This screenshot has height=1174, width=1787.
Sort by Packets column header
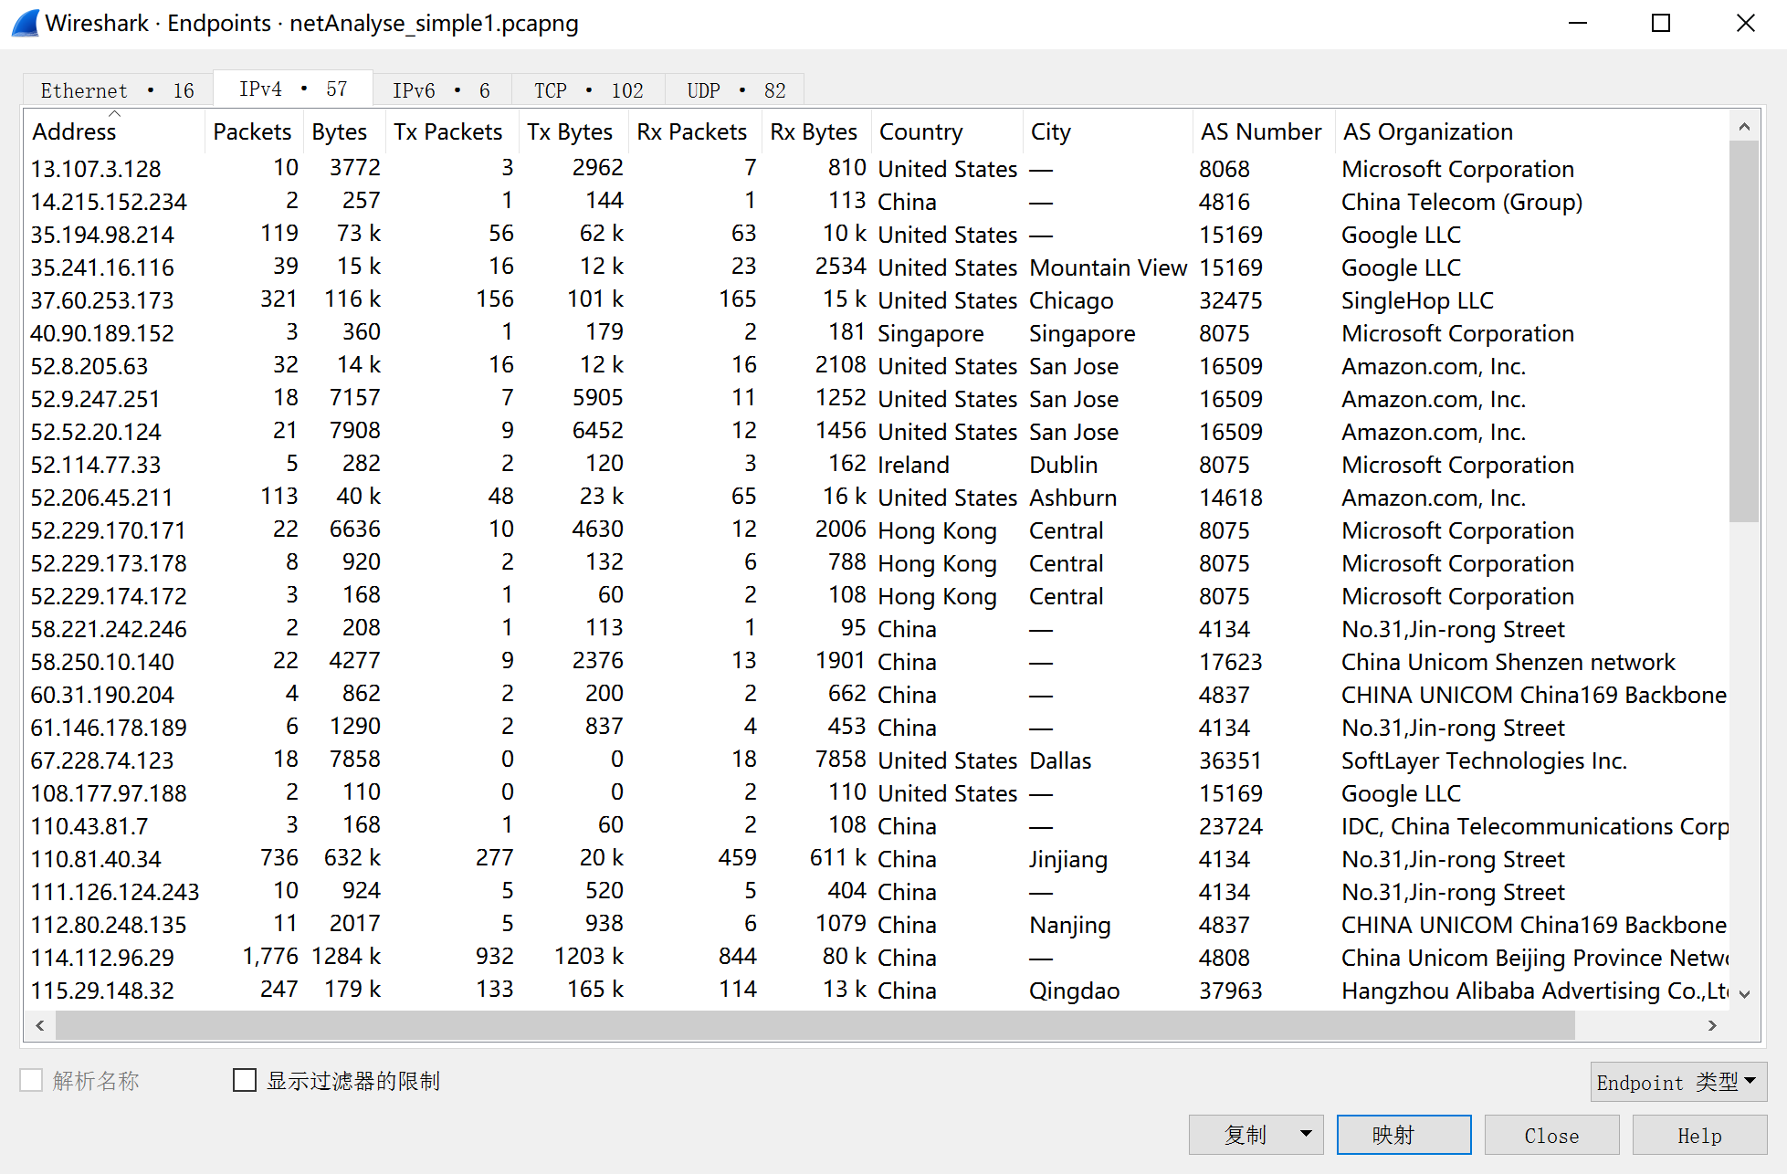point(253,131)
